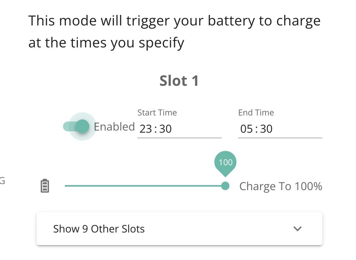This screenshot has height=260, width=356.
Task: Select the End Time minutes value 30
Action: 266,129
